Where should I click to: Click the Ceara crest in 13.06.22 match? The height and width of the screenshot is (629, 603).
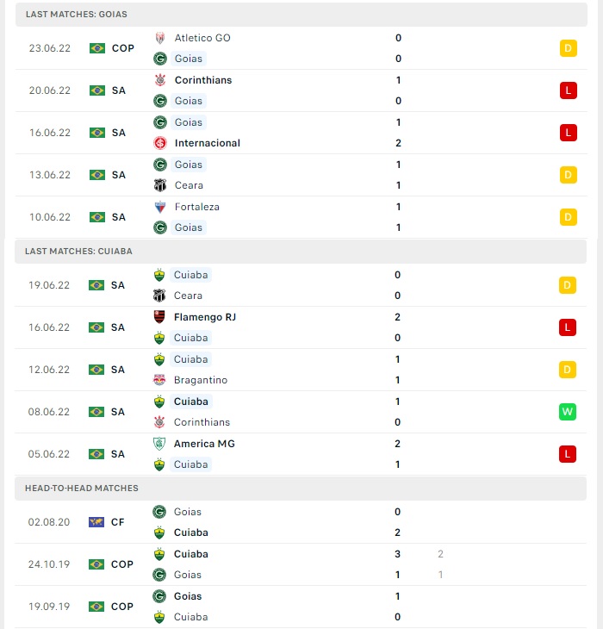click(x=160, y=185)
